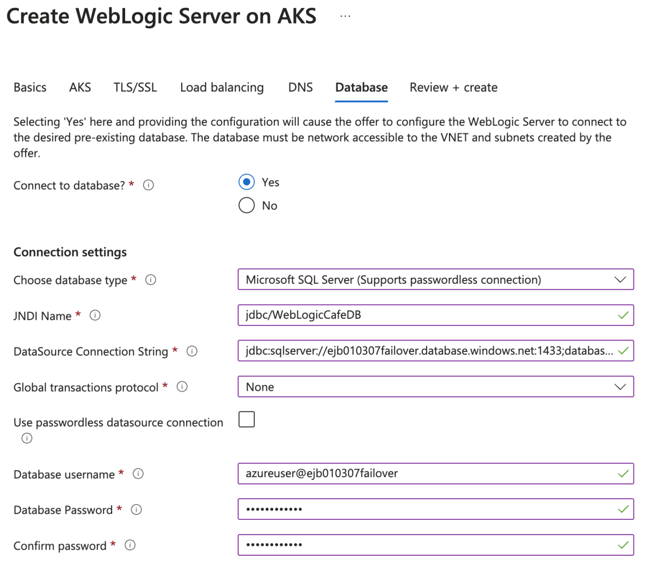Select the Yes radio button
653x571 pixels.
tap(247, 182)
